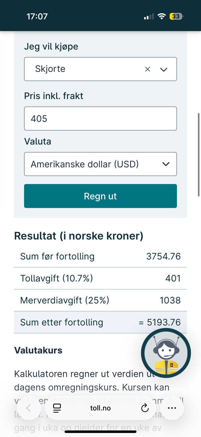
Task: Select the Sum etter fortolling result row
Action: point(100,322)
